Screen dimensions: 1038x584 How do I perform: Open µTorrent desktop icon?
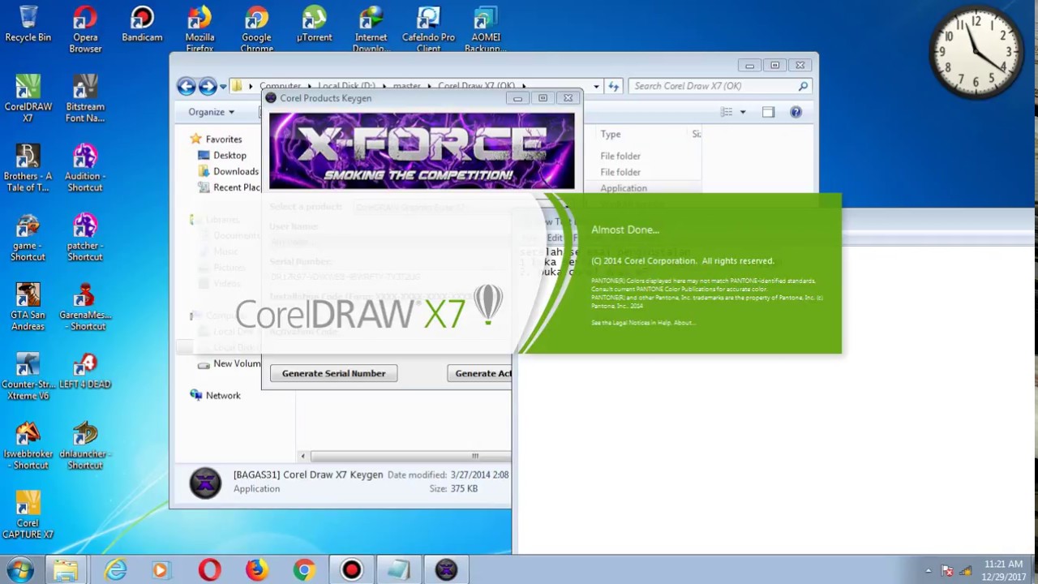314,24
